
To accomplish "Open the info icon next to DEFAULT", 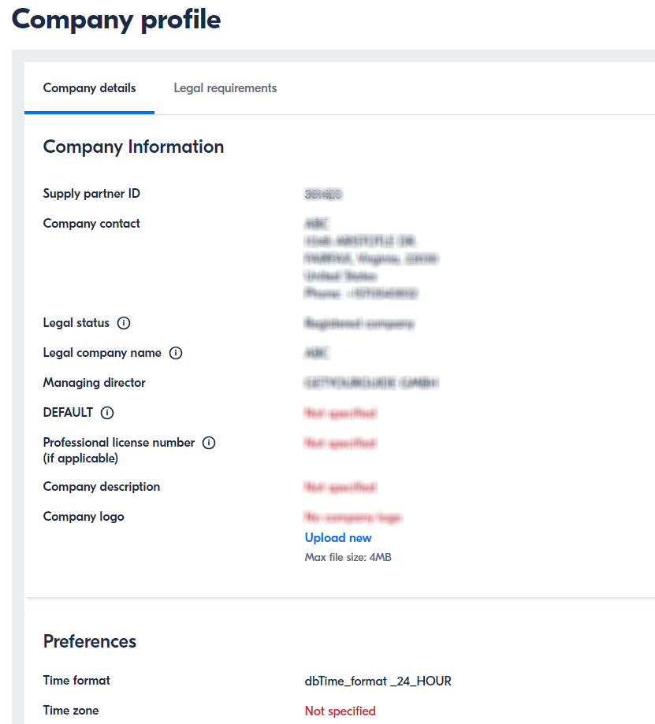I will [106, 412].
